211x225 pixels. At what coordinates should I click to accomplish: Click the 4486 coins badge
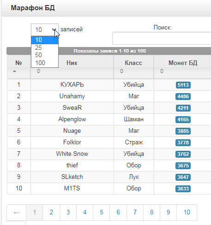pyautogui.click(x=183, y=96)
